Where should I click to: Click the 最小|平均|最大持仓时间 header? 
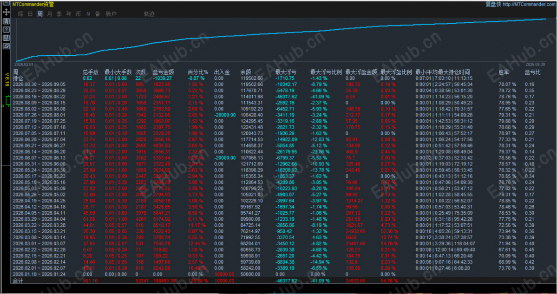point(443,72)
